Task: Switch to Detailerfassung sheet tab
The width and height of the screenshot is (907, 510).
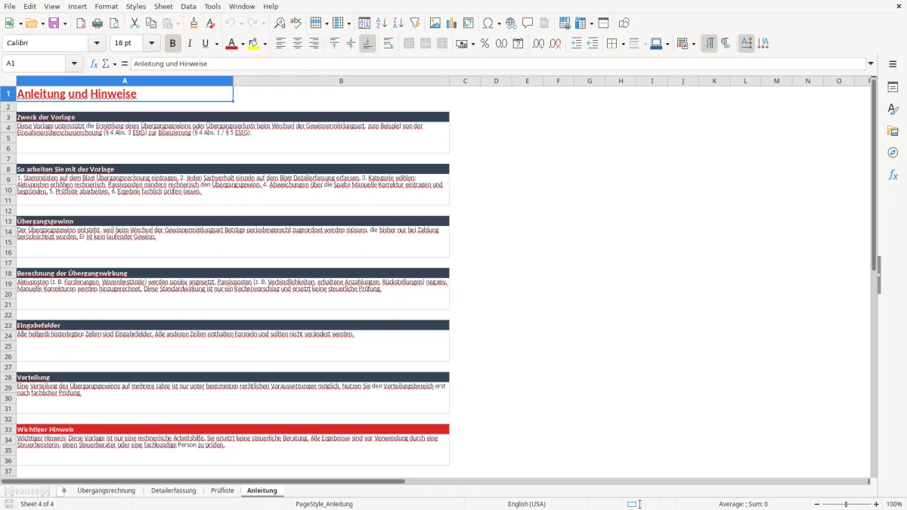Action: pos(173,490)
